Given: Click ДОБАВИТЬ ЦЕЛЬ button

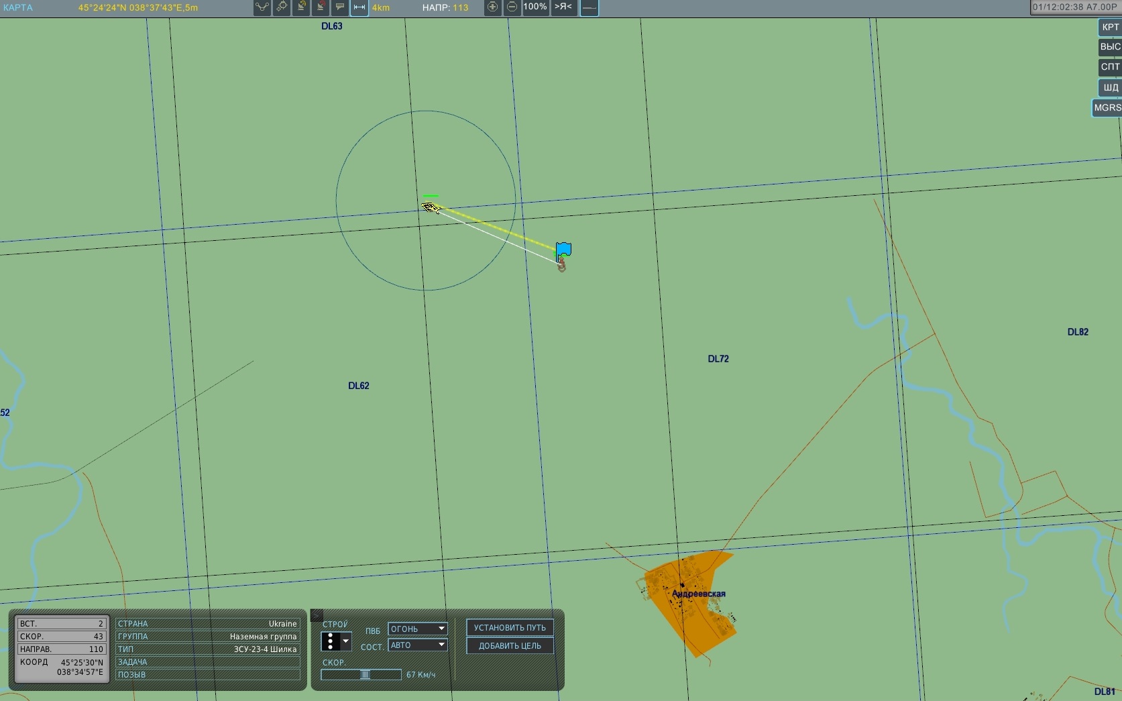Looking at the screenshot, I should pyautogui.click(x=510, y=646).
